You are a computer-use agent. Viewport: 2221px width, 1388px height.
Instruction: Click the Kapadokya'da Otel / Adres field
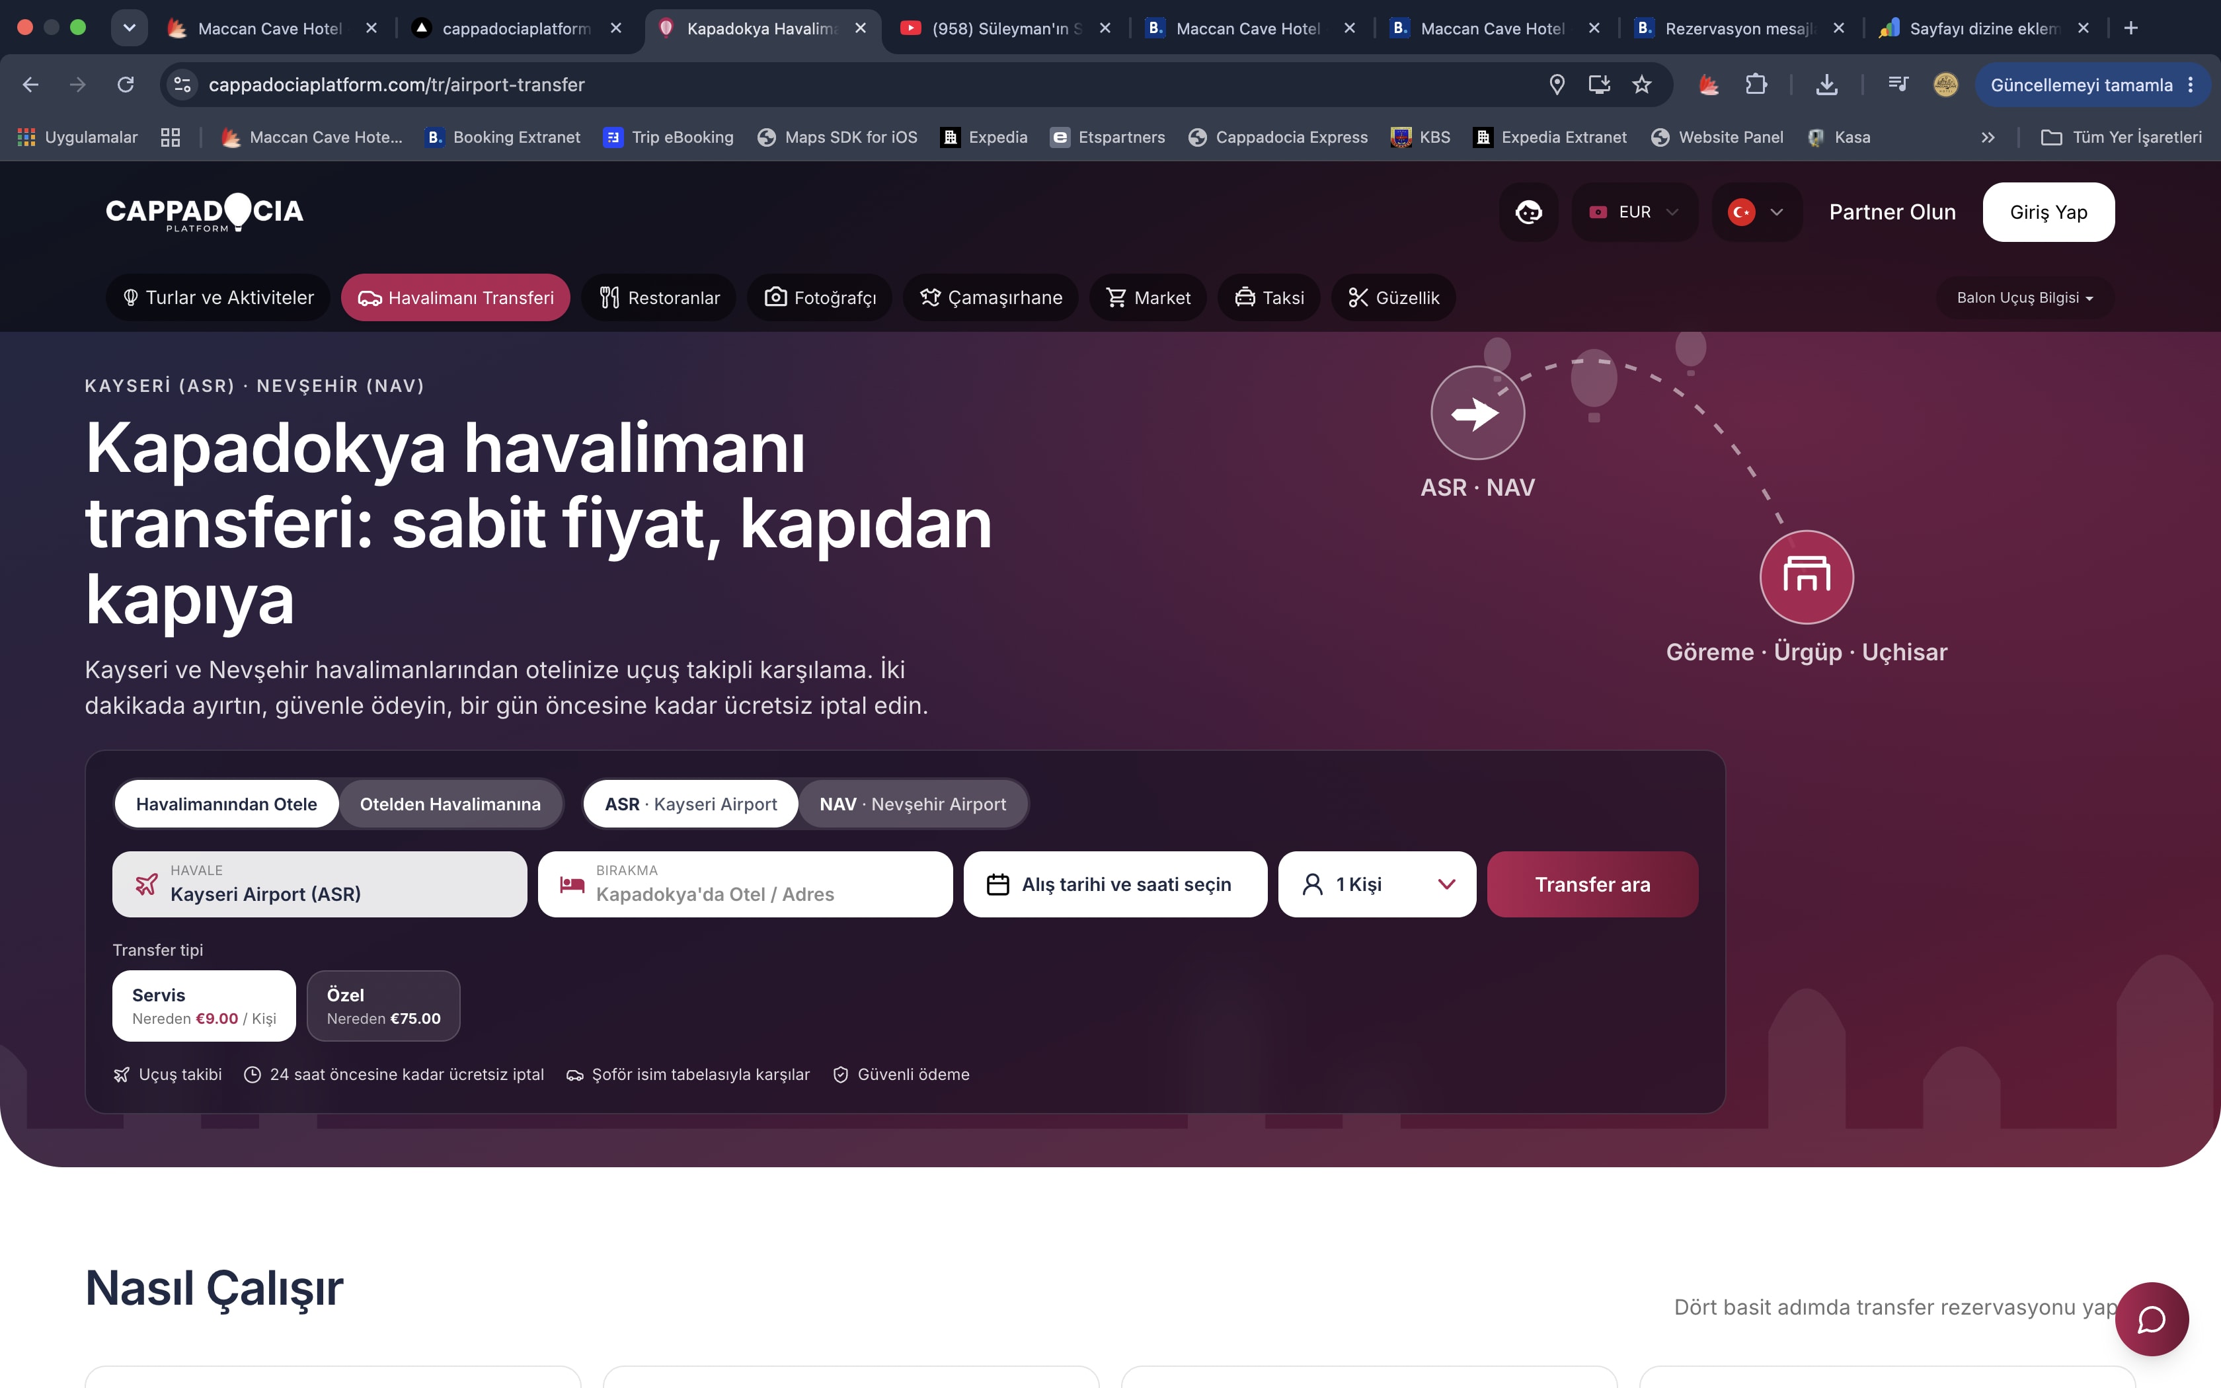point(745,884)
